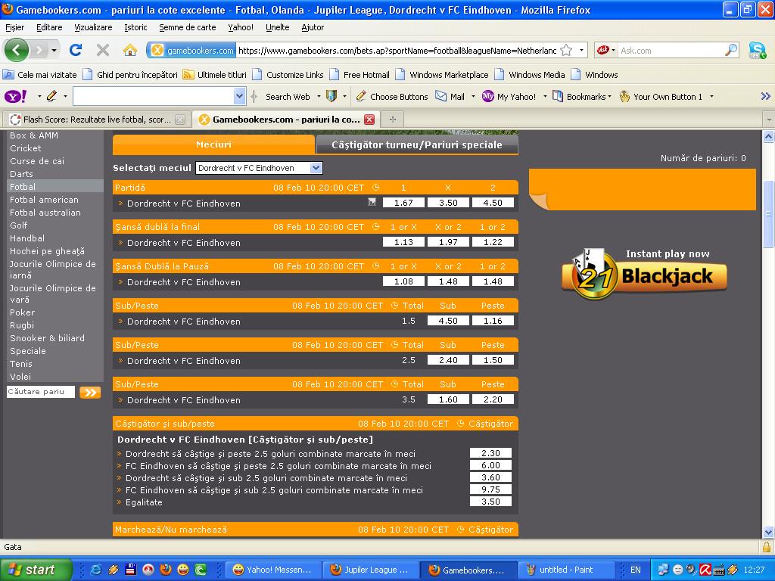Image resolution: width=775 pixels, height=581 pixels.
Task: Select draw odds 3.50 in Partidă
Action: (x=448, y=203)
